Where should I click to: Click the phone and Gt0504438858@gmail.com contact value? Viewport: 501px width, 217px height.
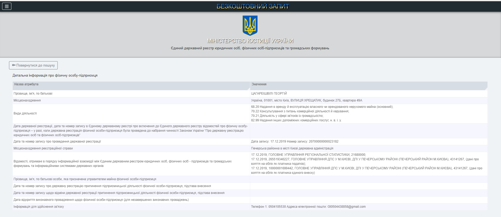pyautogui.click(x=308, y=207)
